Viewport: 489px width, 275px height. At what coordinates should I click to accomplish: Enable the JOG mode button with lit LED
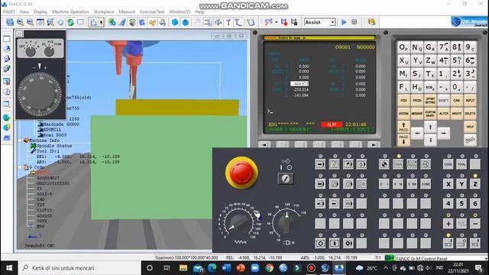tap(398, 164)
